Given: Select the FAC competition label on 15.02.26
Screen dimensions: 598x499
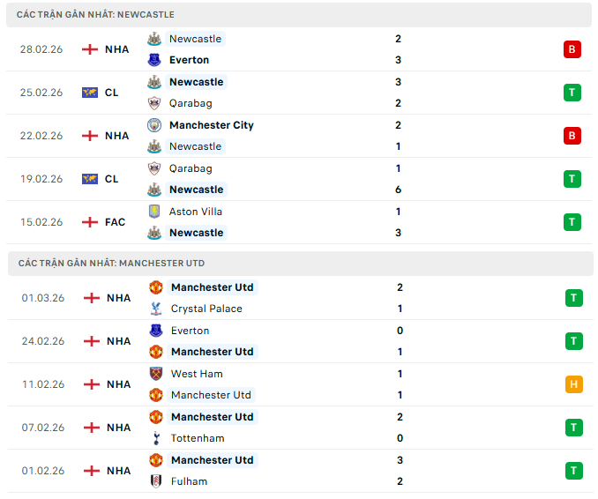Looking at the screenshot, I should pyautogui.click(x=115, y=222).
